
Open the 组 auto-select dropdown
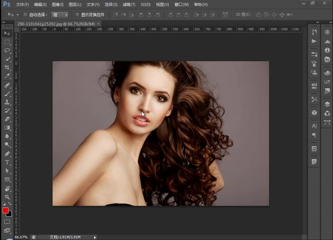(60, 15)
